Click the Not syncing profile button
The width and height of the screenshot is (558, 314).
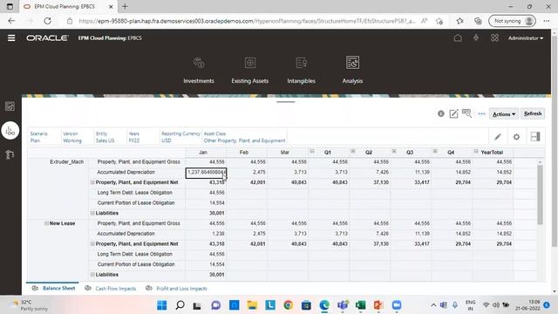(x=512, y=21)
